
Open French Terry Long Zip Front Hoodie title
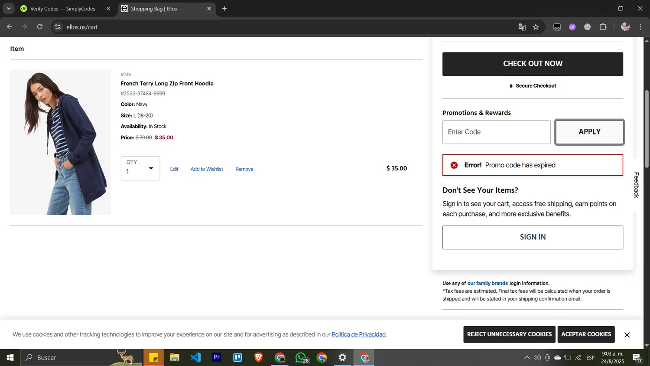[167, 83]
